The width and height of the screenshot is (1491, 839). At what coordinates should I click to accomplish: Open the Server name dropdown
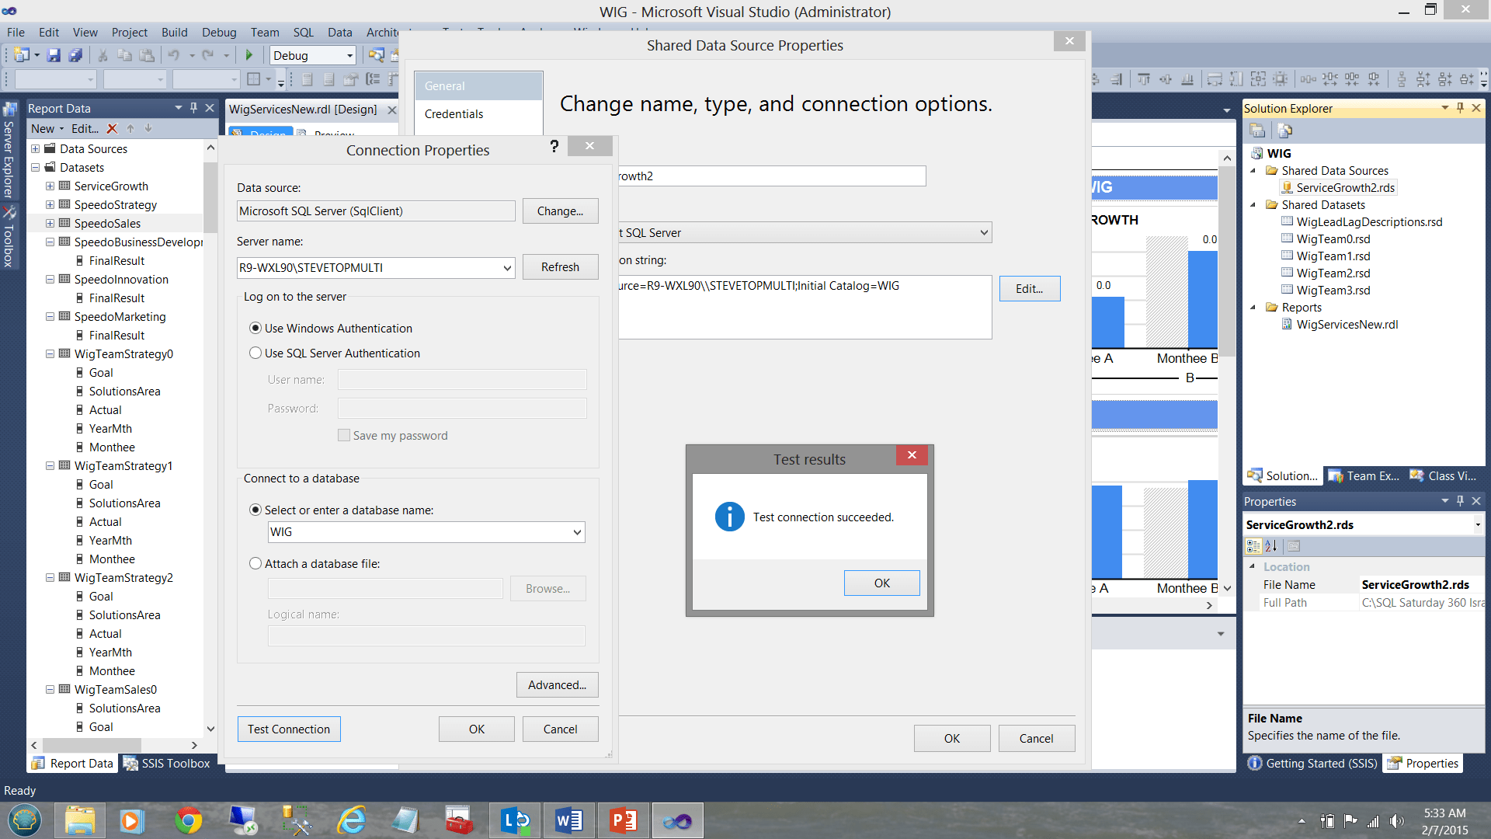click(506, 267)
